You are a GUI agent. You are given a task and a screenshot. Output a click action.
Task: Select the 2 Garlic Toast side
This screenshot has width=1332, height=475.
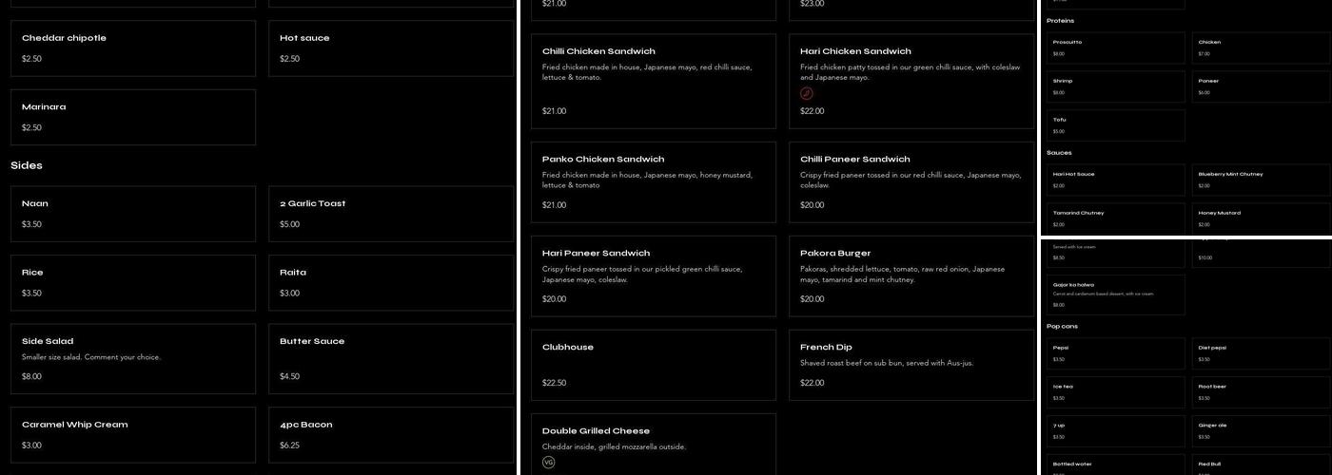390,214
